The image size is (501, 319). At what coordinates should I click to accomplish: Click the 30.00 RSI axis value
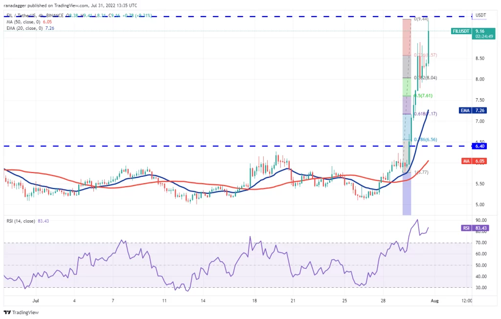[481, 287]
